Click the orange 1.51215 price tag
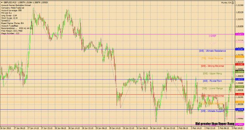Image resolution: width=245 pixels, height=130 pixels. point(240,57)
